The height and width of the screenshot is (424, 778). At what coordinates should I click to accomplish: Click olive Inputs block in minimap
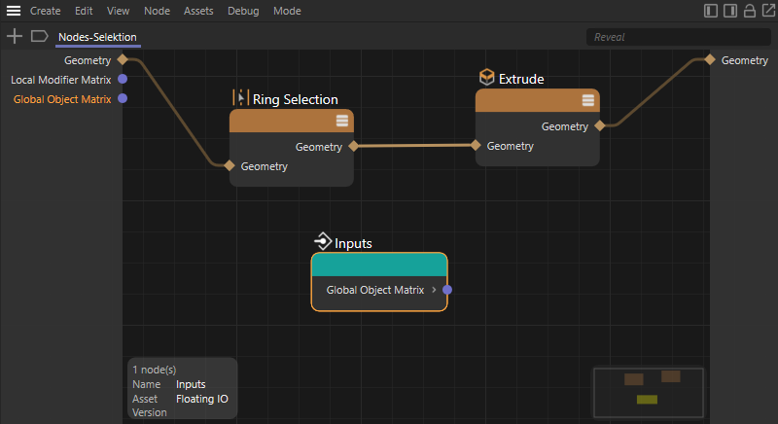click(647, 400)
